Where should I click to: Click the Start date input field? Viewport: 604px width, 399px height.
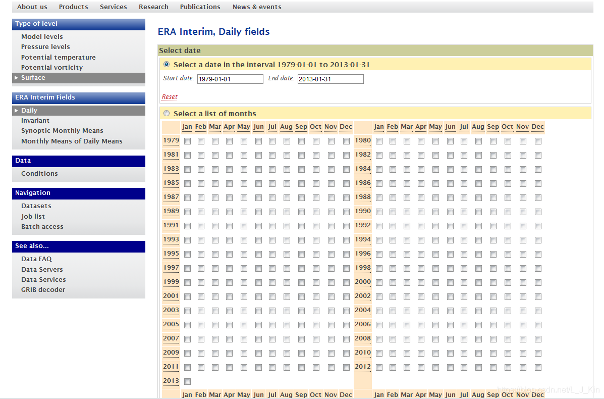pos(231,79)
